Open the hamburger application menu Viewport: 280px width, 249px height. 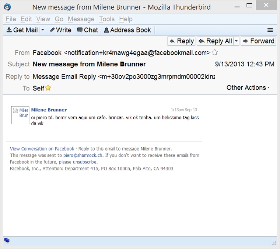point(270,30)
